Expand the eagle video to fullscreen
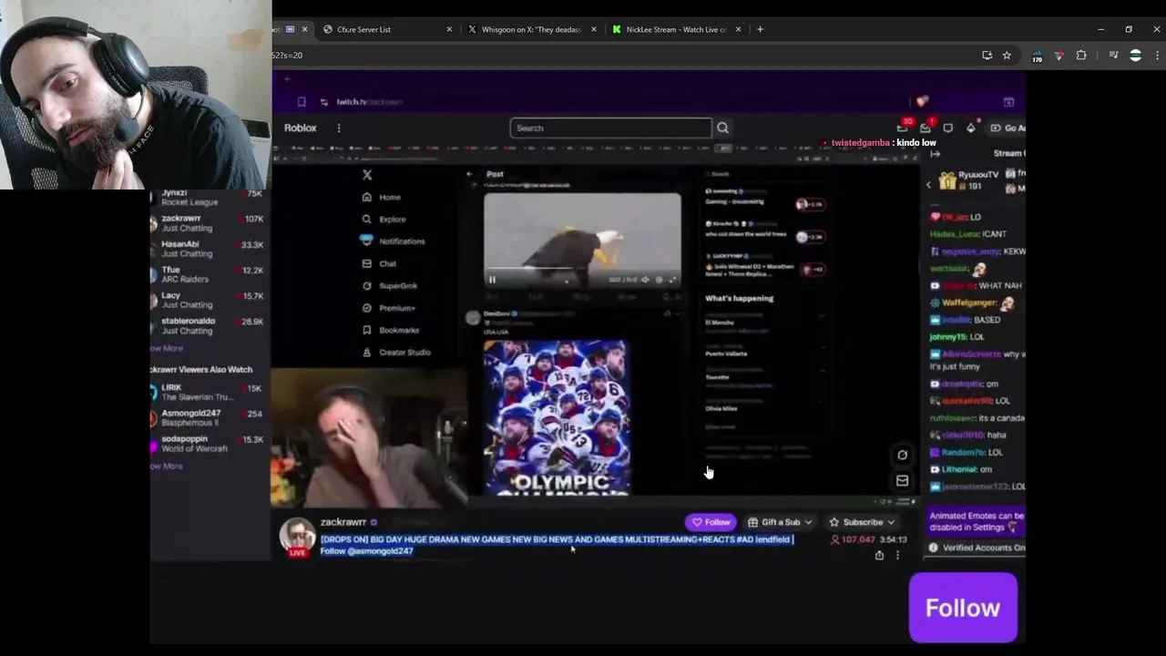 click(673, 280)
